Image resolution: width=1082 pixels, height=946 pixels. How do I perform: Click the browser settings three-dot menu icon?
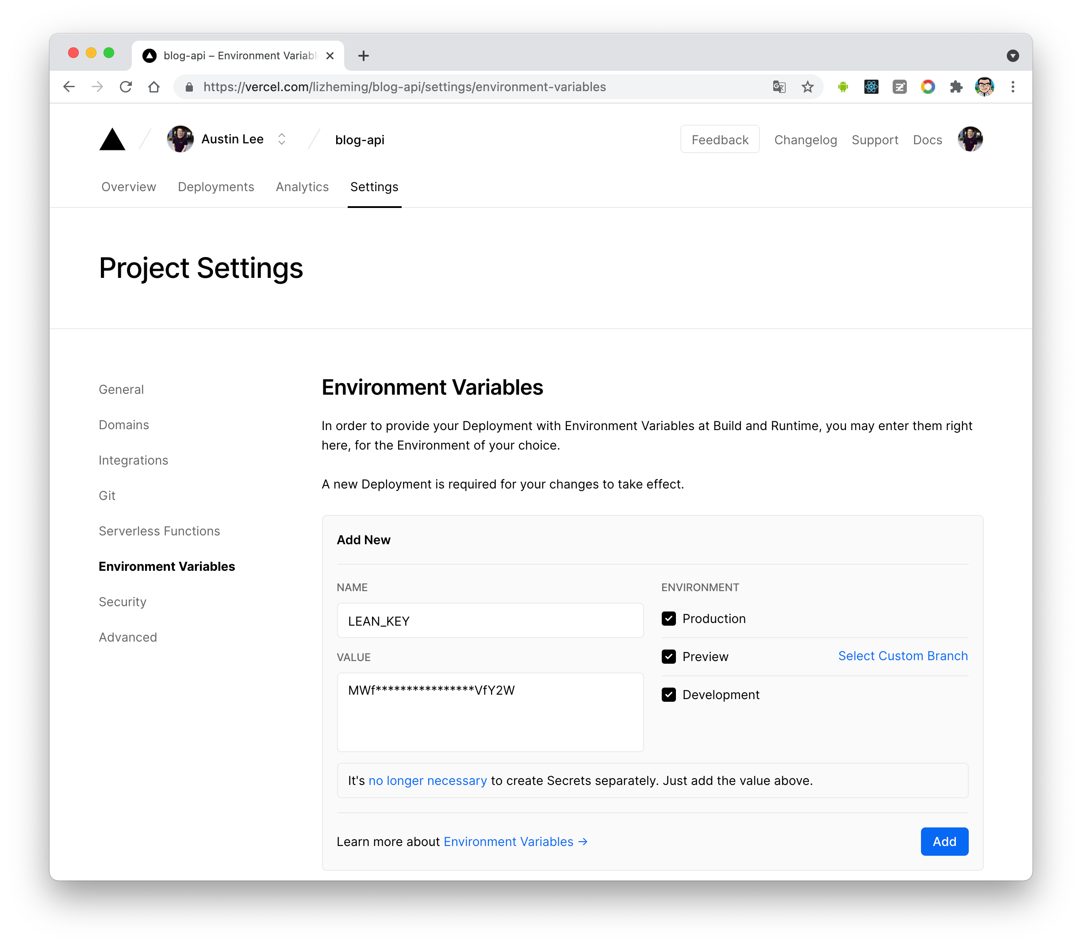tap(1012, 86)
